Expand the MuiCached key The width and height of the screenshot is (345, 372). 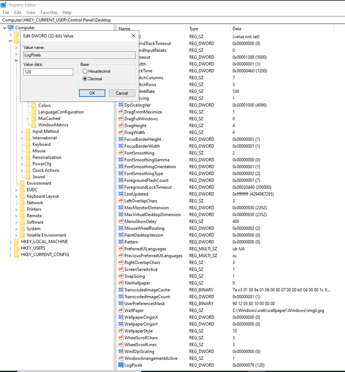28,119
